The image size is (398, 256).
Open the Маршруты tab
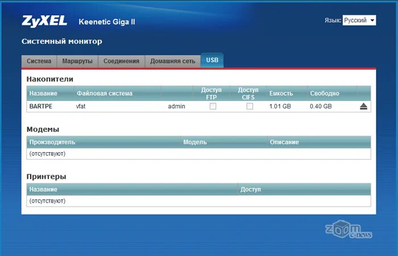tap(78, 61)
